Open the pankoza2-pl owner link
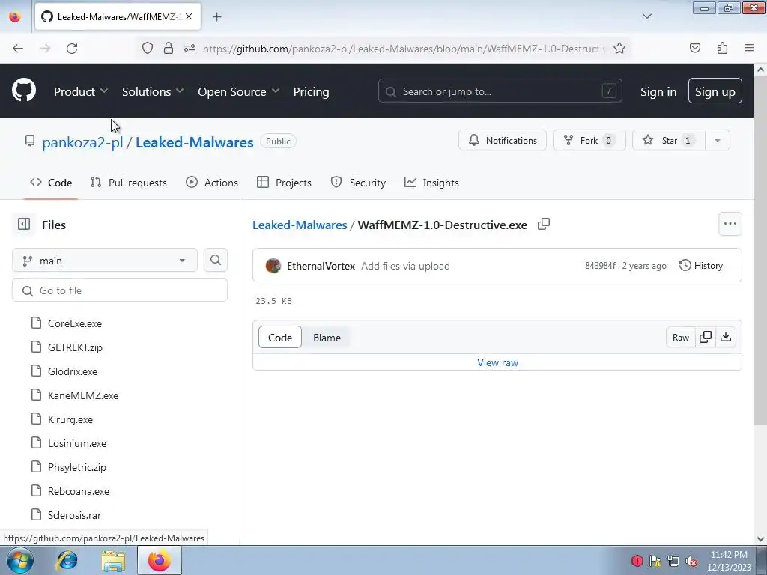Image resolution: width=767 pixels, height=575 pixels. (x=82, y=142)
